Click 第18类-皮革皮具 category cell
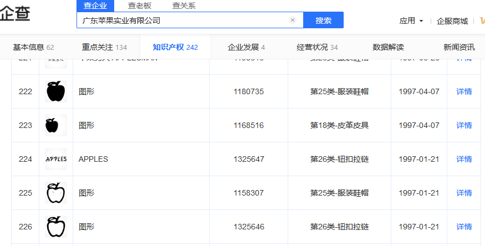 339,125
